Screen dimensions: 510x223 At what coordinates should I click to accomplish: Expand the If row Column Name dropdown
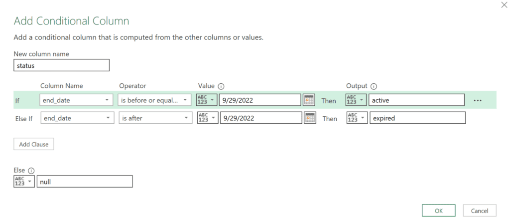click(x=76, y=100)
